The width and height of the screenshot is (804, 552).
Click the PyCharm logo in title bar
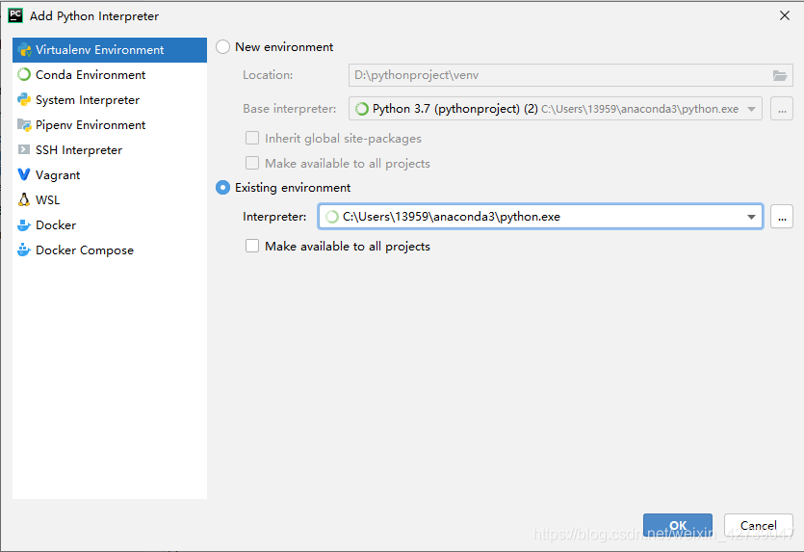click(x=15, y=16)
